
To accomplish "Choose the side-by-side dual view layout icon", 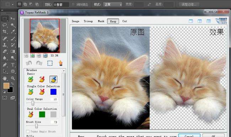I will (x=200, y=21).
